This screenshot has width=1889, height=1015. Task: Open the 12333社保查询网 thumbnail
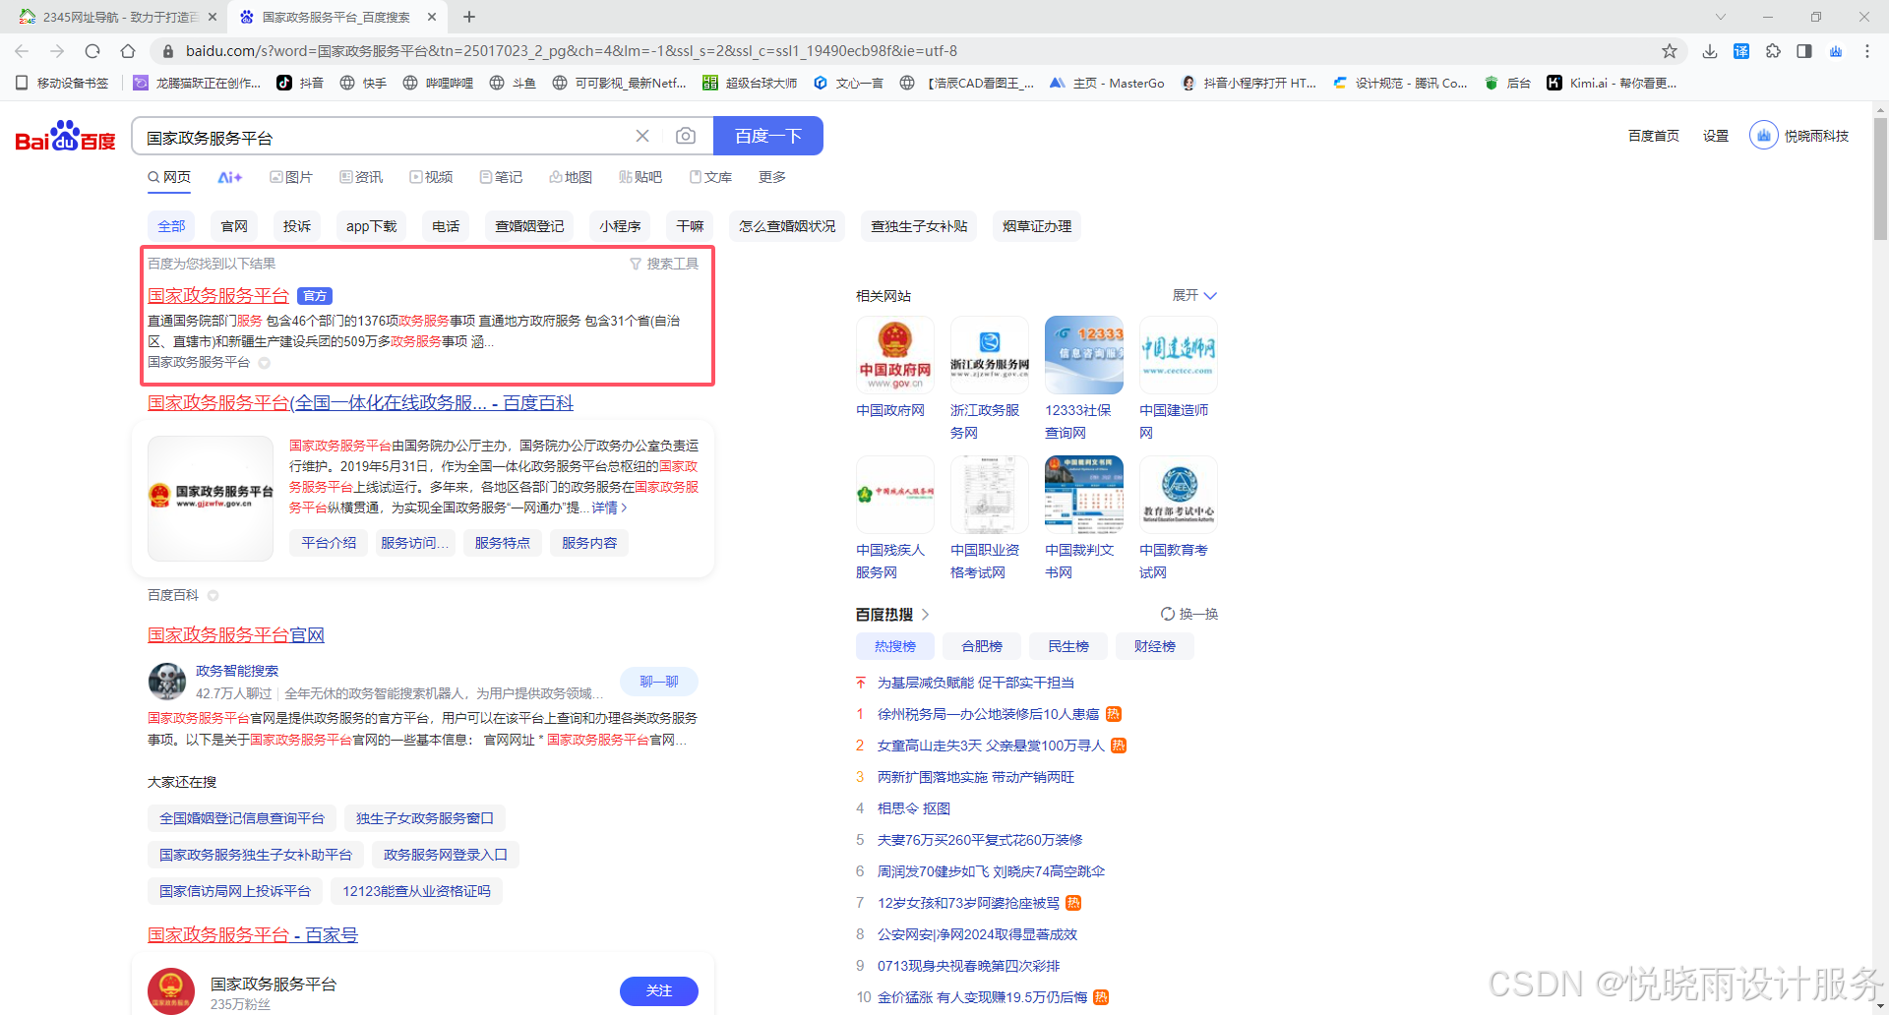[1083, 355]
